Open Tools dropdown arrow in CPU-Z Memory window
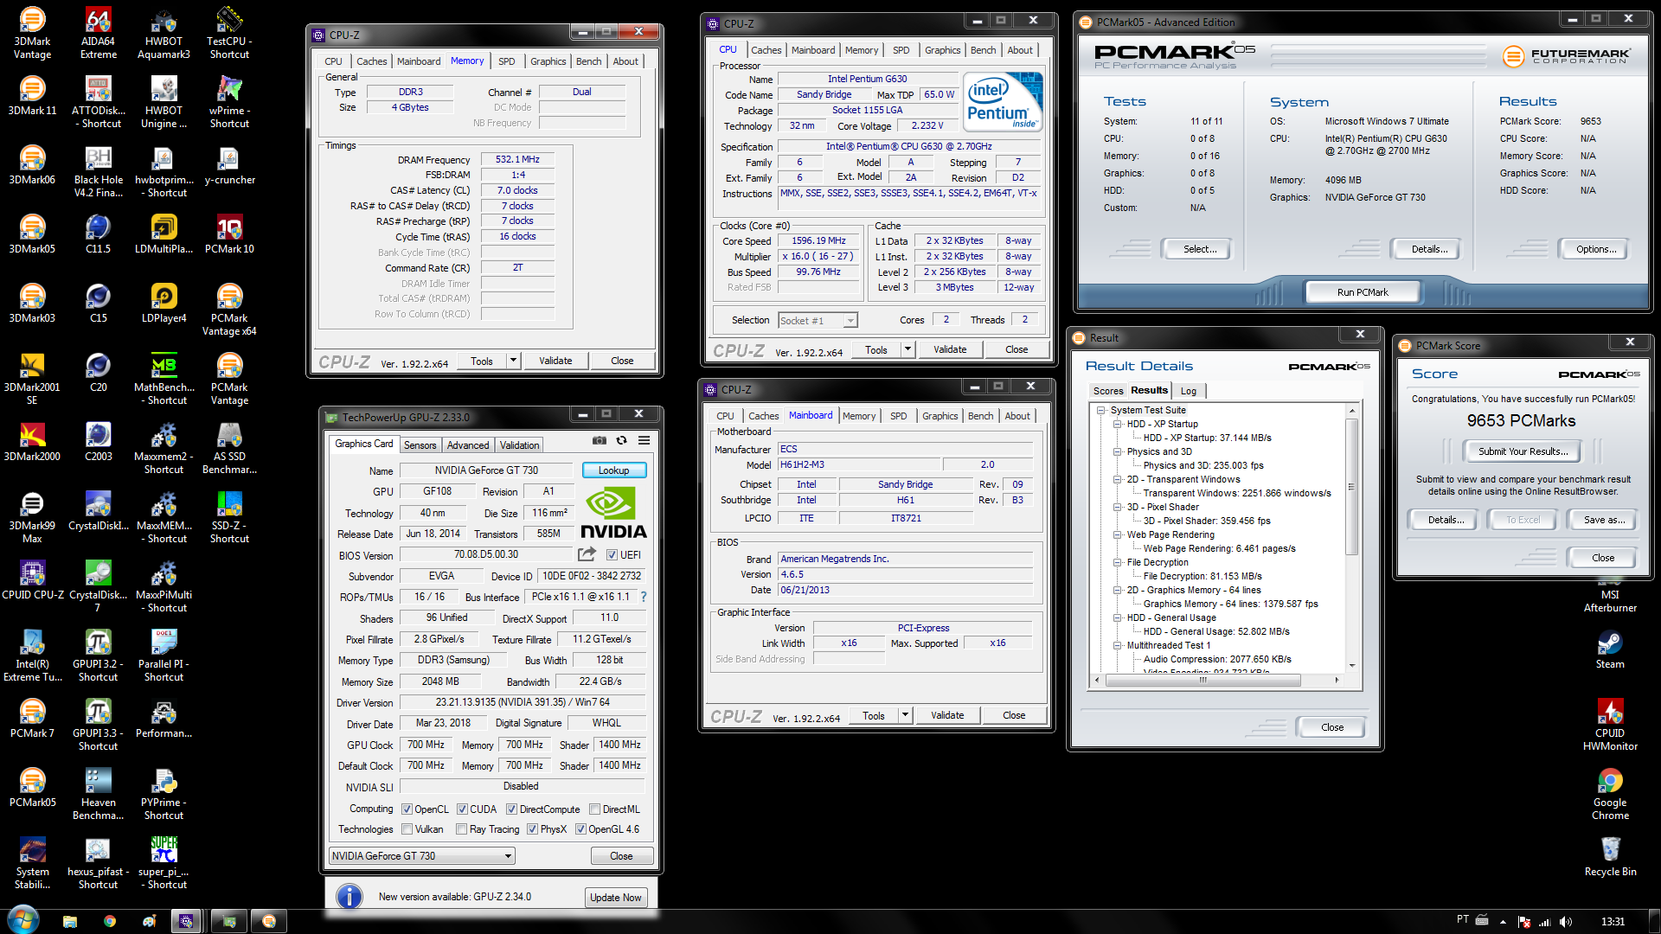 pyautogui.click(x=513, y=361)
